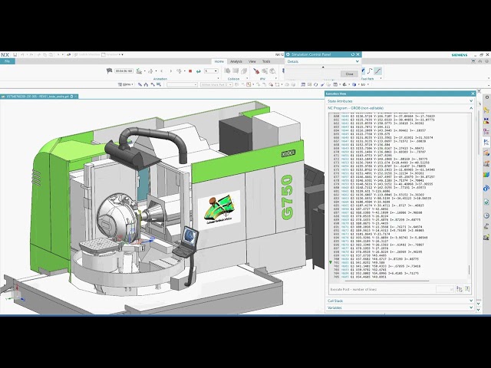
Task: Reset the Simulation Control Panel dialog
Action: 353,54
